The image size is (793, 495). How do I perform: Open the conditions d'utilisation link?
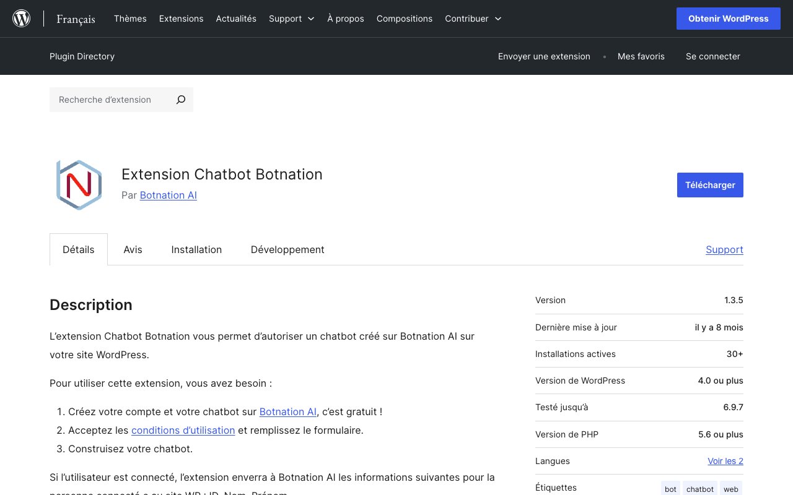(x=183, y=430)
